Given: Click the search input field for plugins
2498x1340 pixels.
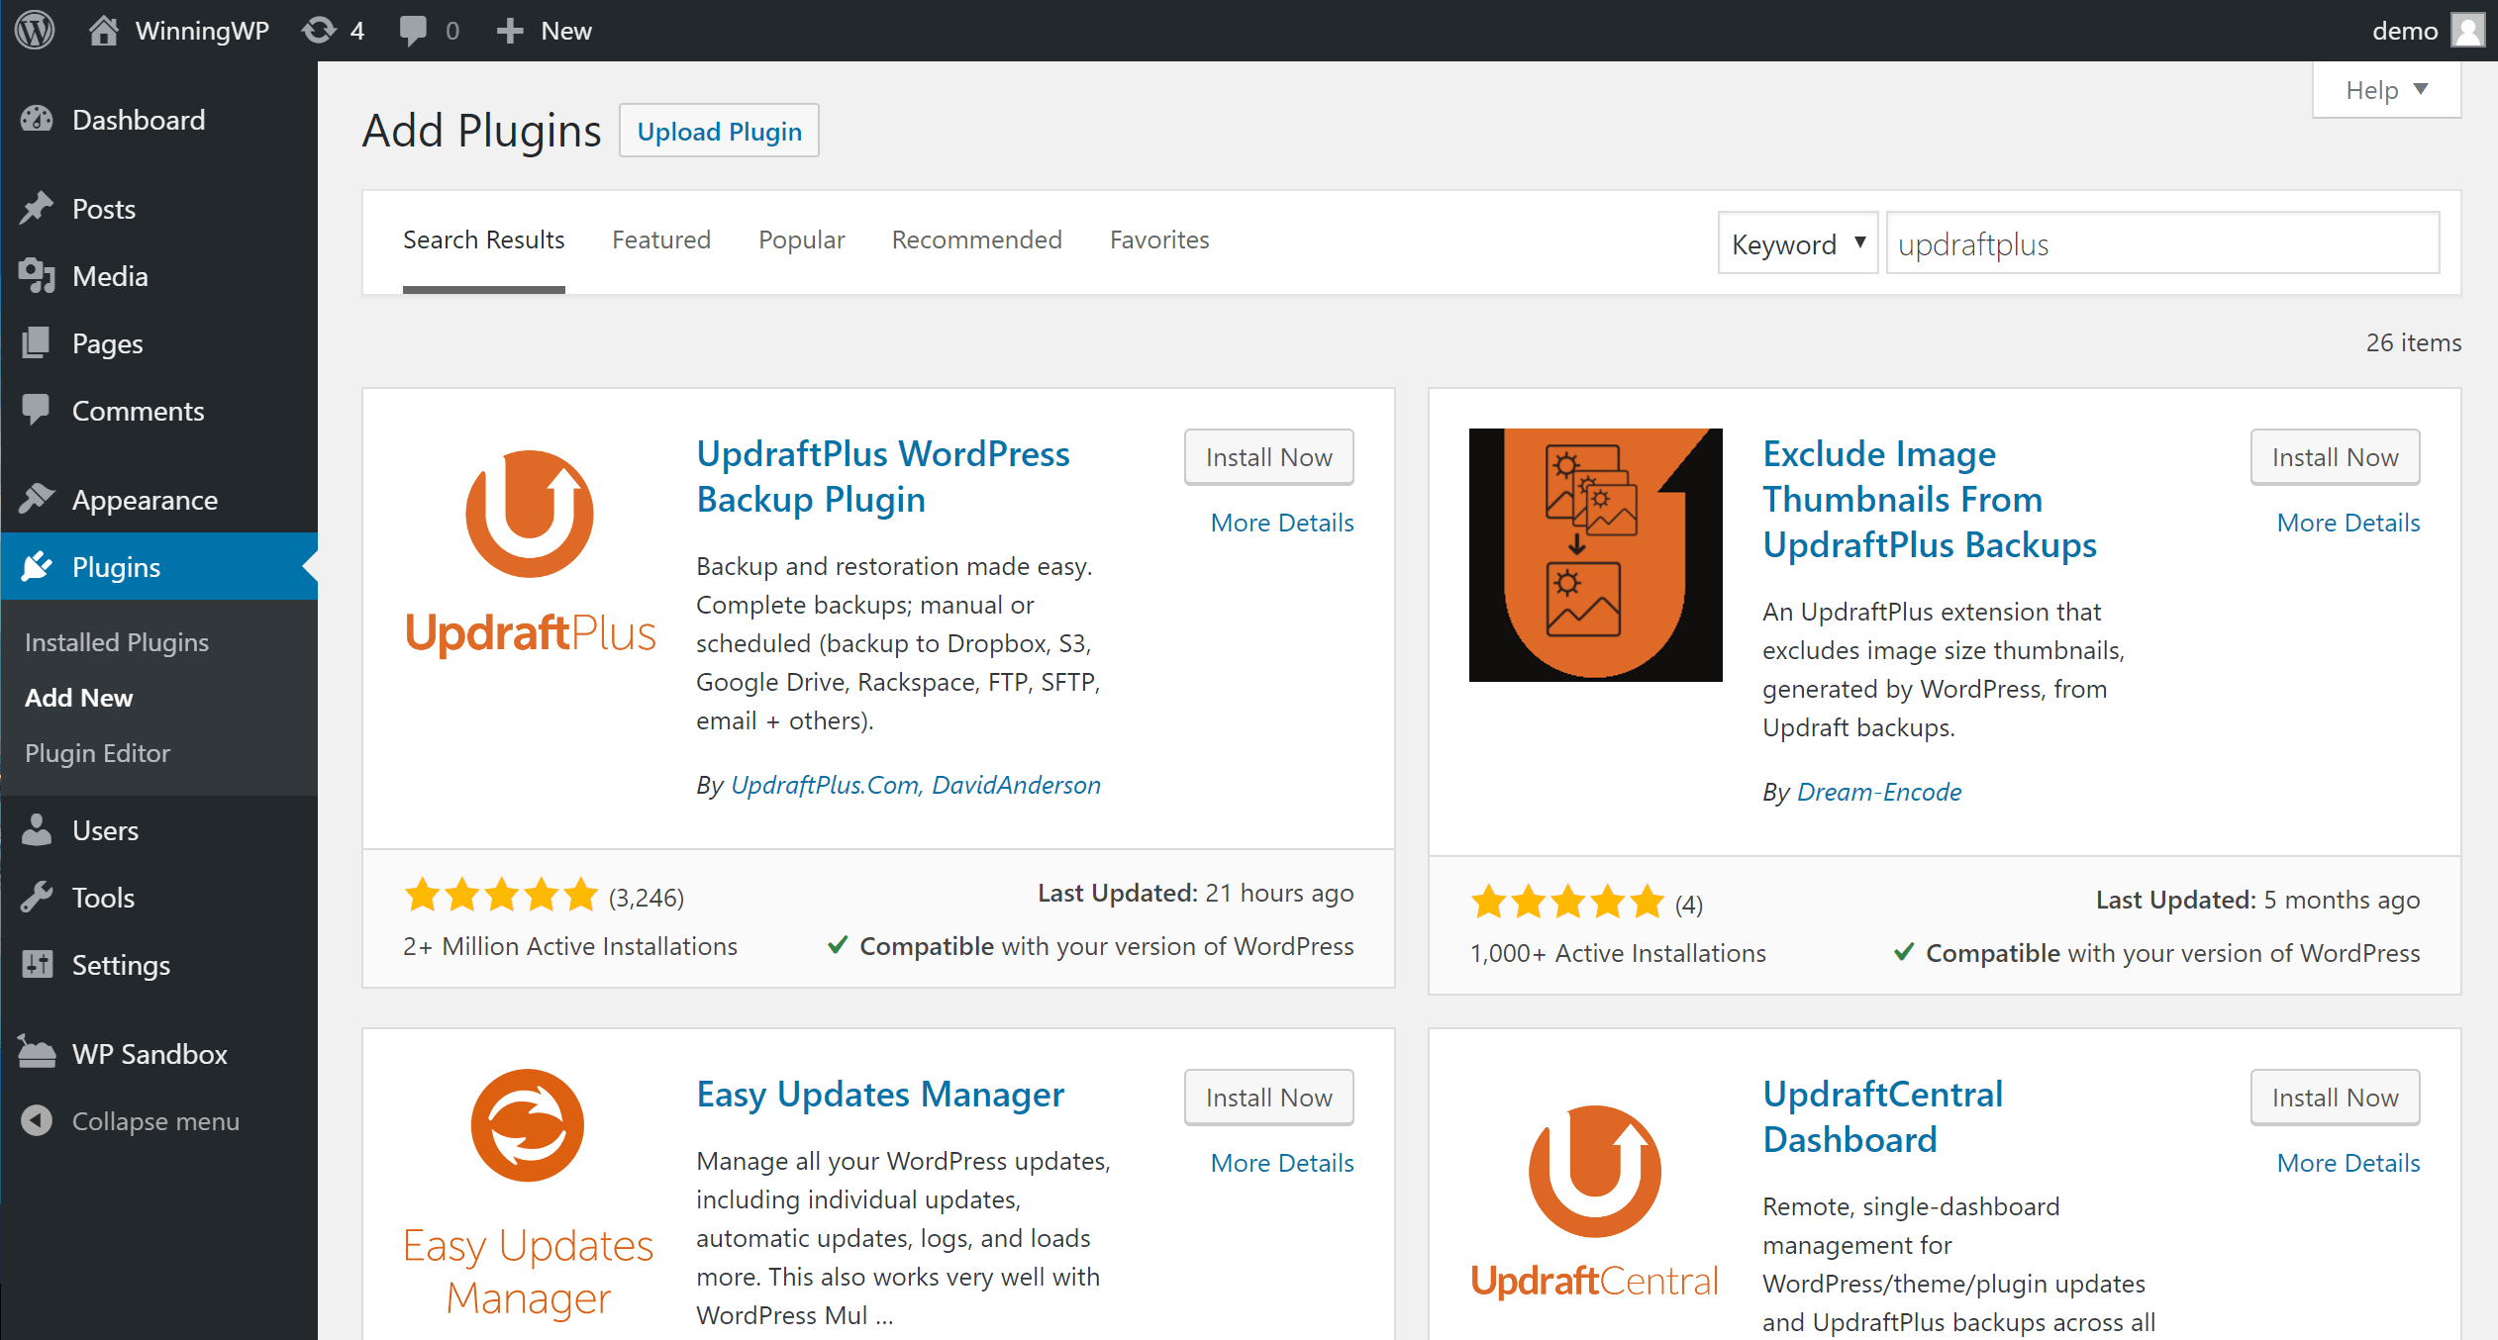Looking at the screenshot, I should pyautogui.click(x=2161, y=242).
